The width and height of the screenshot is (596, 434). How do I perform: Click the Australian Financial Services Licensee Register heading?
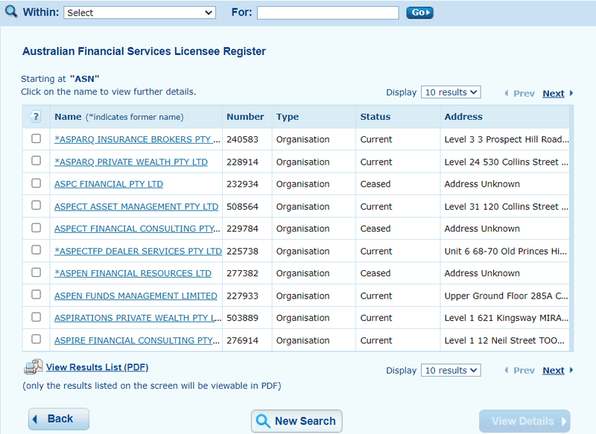144,51
